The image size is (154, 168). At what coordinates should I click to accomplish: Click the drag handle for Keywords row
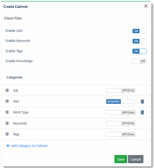[7, 123]
